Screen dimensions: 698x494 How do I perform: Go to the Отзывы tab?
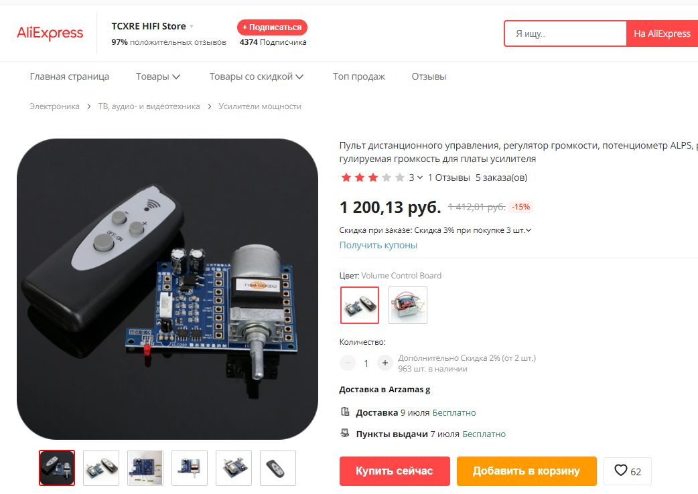429,76
